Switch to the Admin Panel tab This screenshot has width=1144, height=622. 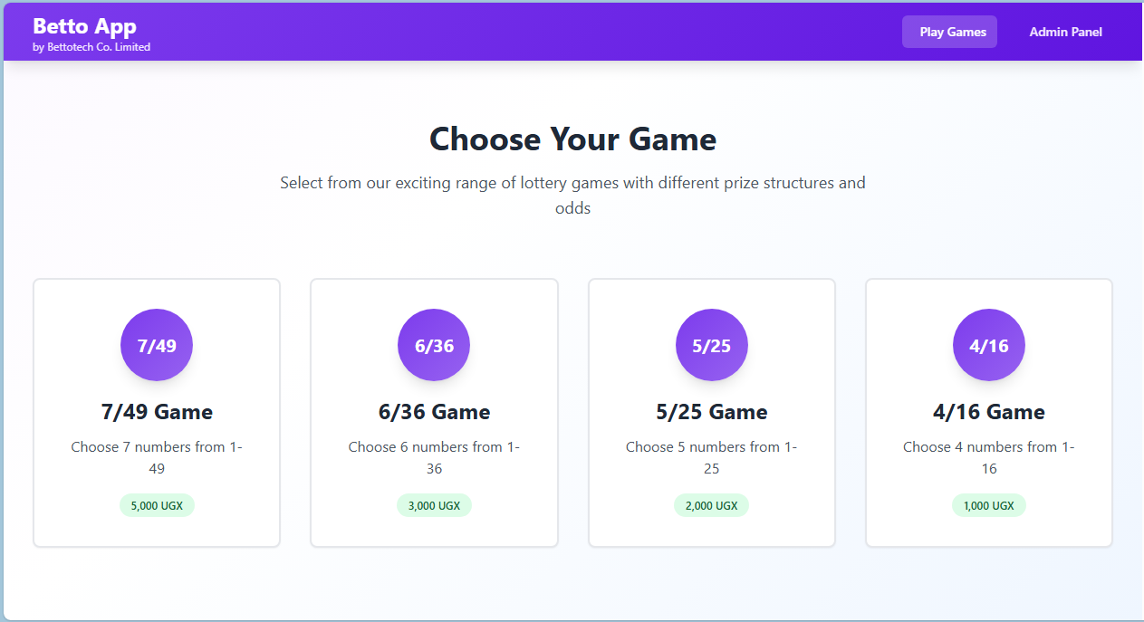[1065, 32]
